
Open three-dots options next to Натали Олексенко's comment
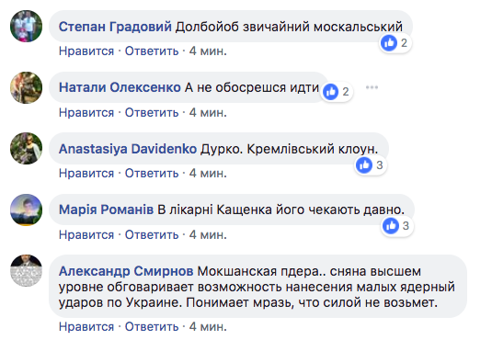372,87
